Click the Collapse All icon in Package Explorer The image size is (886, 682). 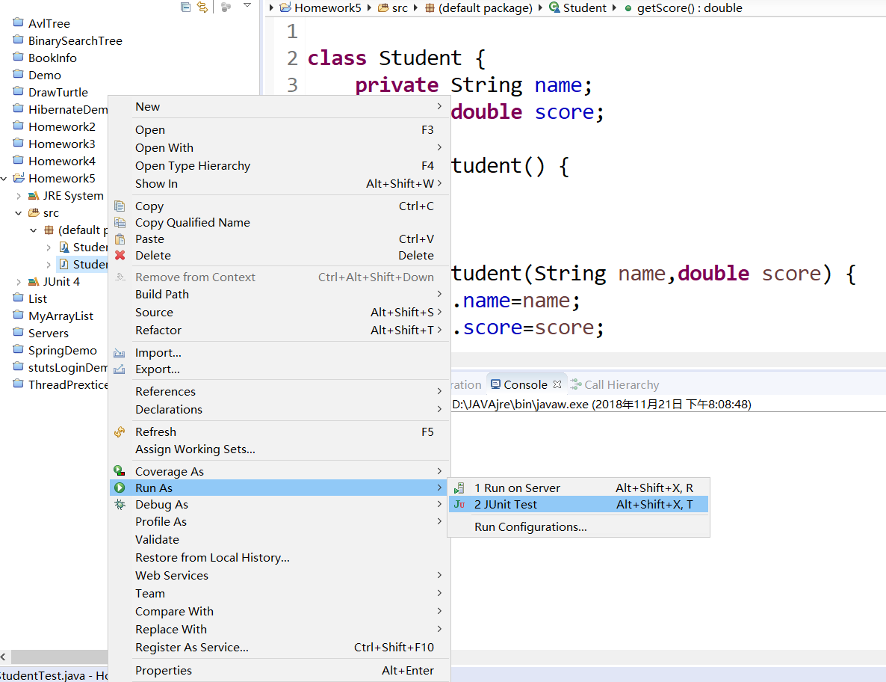click(185, 7)
